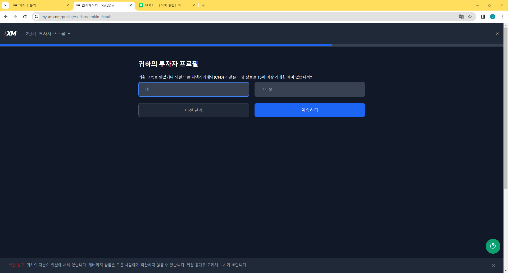Open the green help chat bubble
Viewport: 508px width, 273px height.
[493, 246]
